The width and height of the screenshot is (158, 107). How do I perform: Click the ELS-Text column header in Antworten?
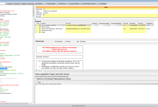[78, 23]
